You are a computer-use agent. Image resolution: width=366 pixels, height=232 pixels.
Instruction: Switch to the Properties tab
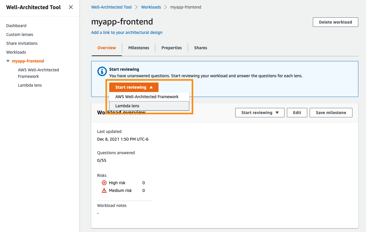[171, 48]
